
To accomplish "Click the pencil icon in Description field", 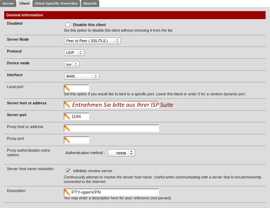I will click(67, 192).
